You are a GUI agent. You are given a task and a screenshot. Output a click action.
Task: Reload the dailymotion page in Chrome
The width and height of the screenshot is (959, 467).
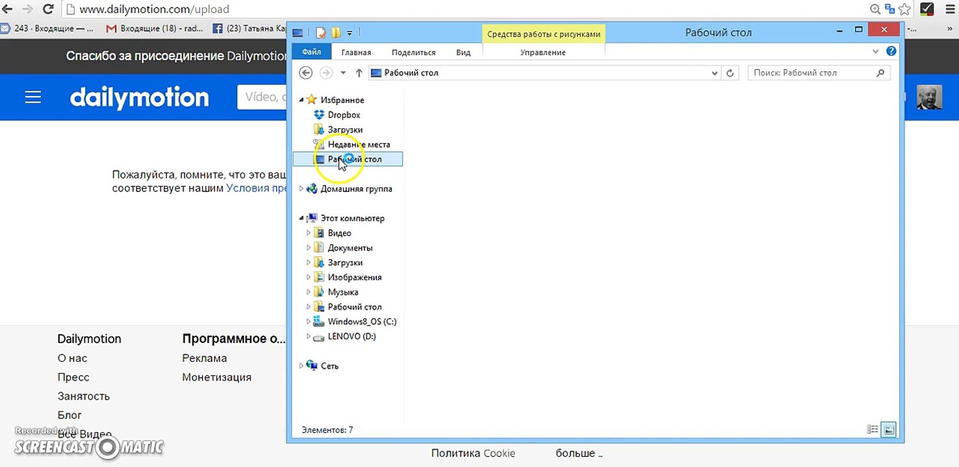47,9
